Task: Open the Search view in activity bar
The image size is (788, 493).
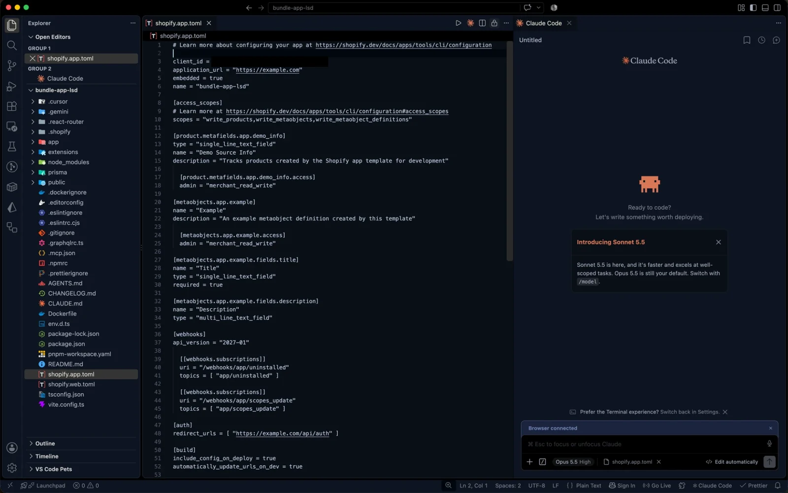Action: coord(12,45)
